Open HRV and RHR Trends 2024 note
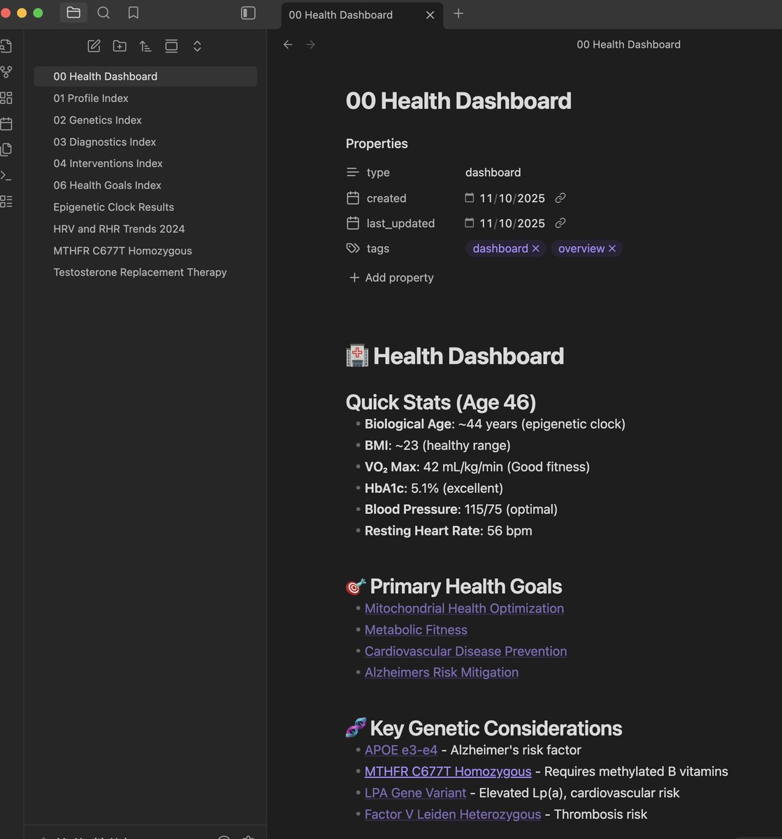782x839 pixels. 119,229
